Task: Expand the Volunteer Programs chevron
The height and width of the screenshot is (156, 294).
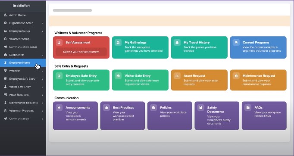Action: pyautogui.click(x=42, y=111)
